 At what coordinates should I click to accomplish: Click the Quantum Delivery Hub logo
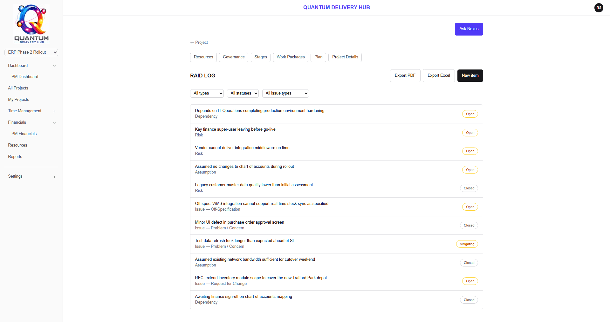coord(31,24)
